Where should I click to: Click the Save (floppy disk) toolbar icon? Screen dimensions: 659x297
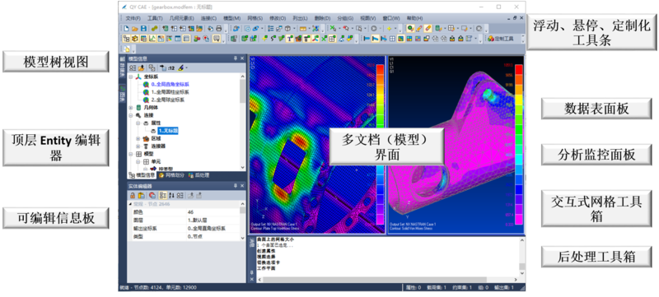143,29
